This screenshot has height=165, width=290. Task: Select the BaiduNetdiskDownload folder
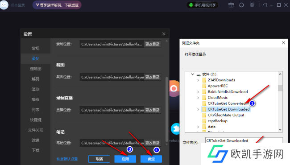click(x=228, y=92)
